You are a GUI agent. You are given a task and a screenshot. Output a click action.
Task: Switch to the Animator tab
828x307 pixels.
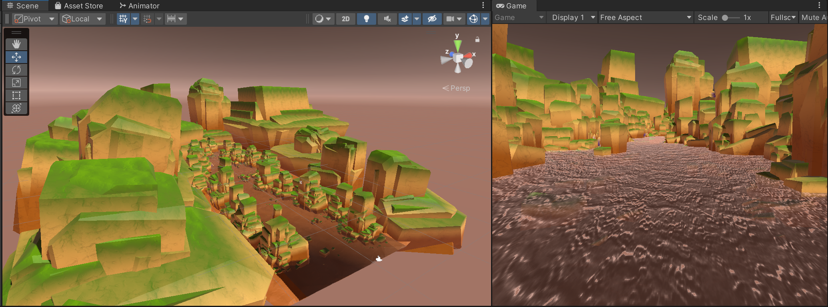[x=140, y=6]
